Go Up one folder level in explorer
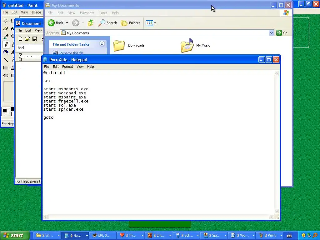 click(91, 23)
